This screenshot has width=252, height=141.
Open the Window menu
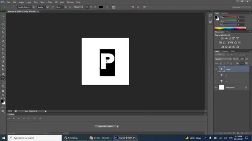click(x=70, y=2)
